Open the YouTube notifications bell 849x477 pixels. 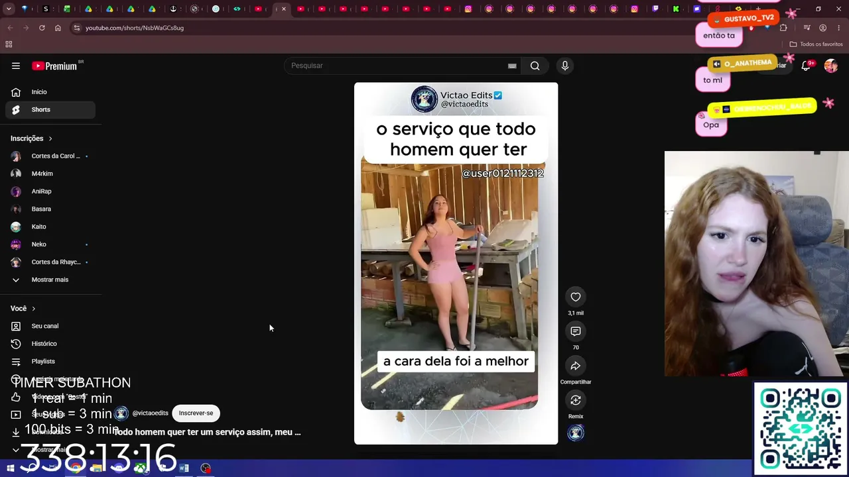pos(806,66)
